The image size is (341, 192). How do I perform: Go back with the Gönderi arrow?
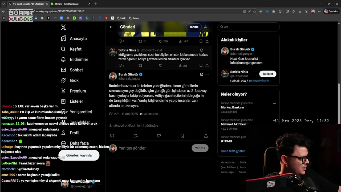(111, 27)
